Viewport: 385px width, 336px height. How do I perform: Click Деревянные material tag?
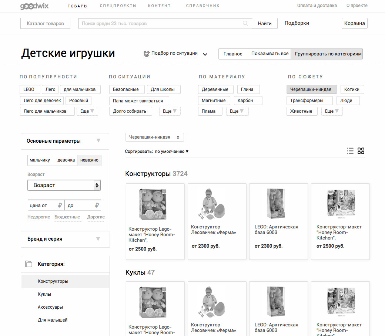(x=216, y=89)
